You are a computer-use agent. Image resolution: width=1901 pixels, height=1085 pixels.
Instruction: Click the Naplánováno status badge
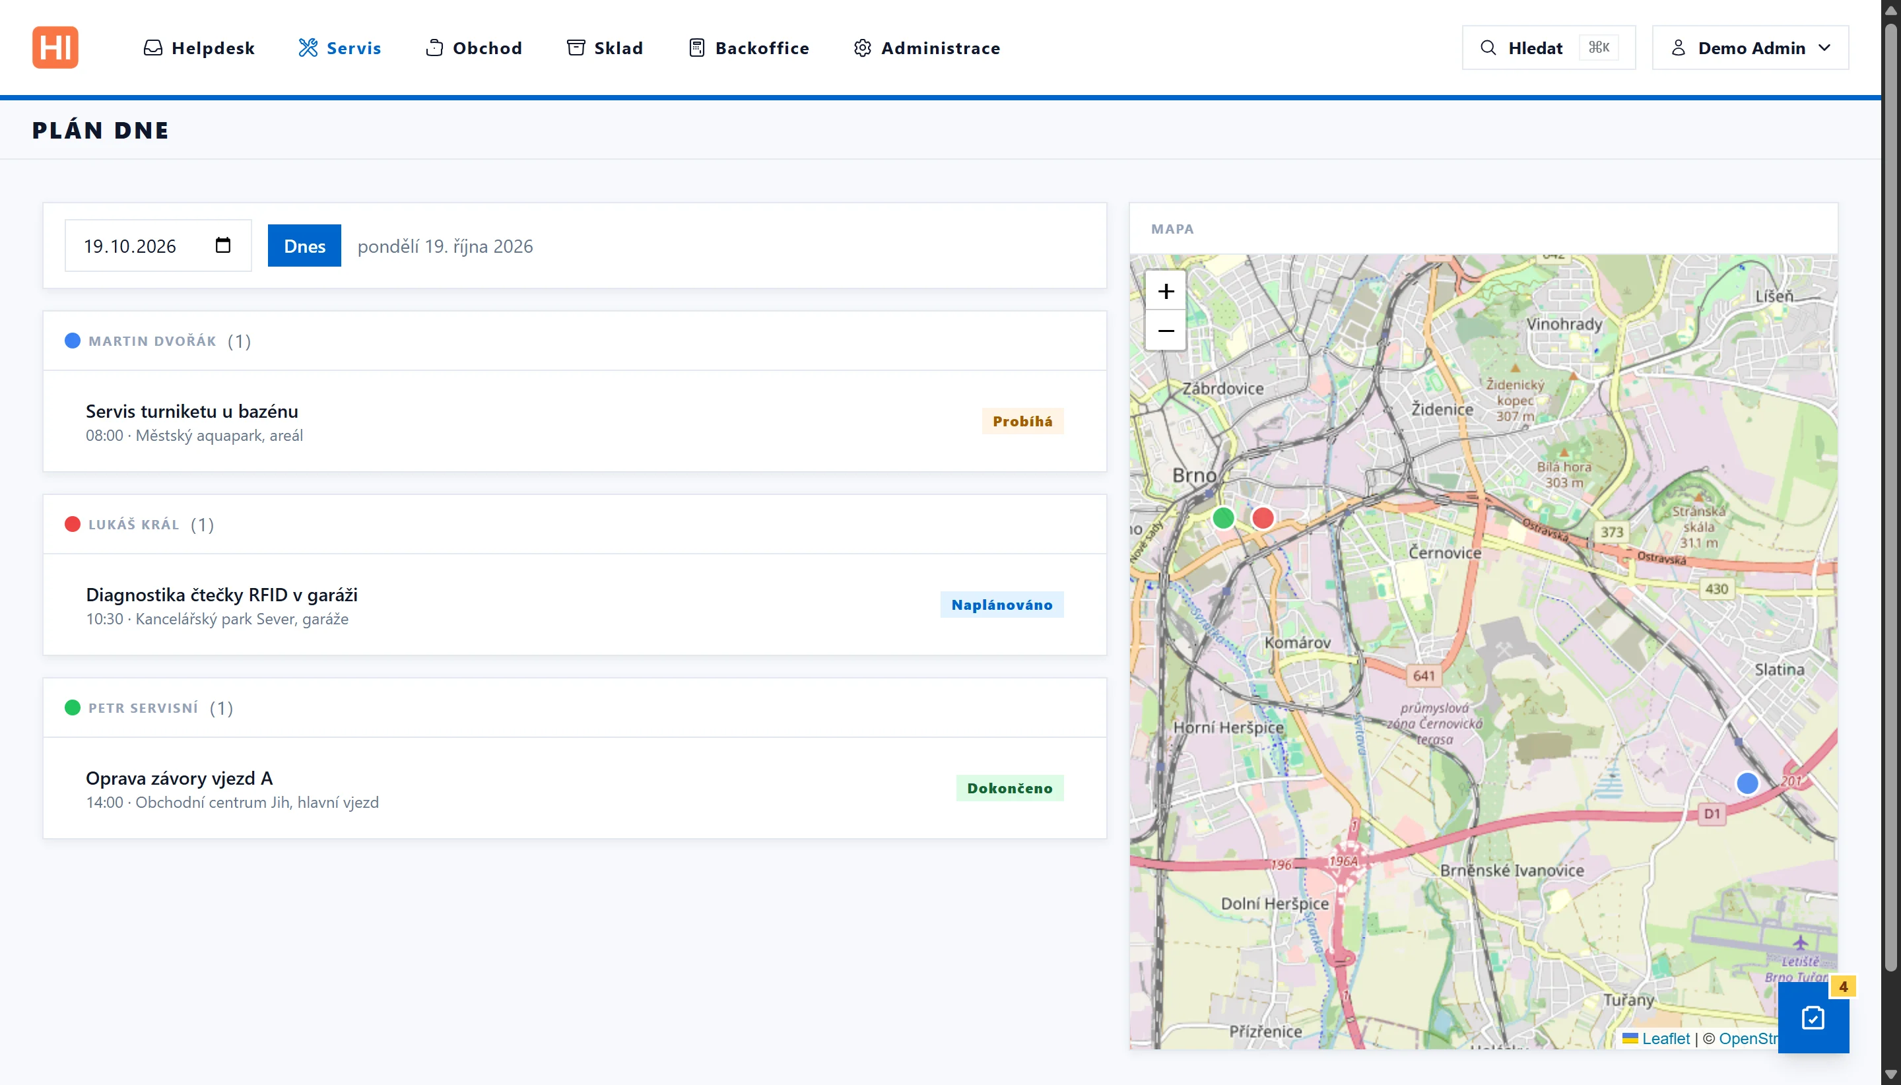[1001, 605]
